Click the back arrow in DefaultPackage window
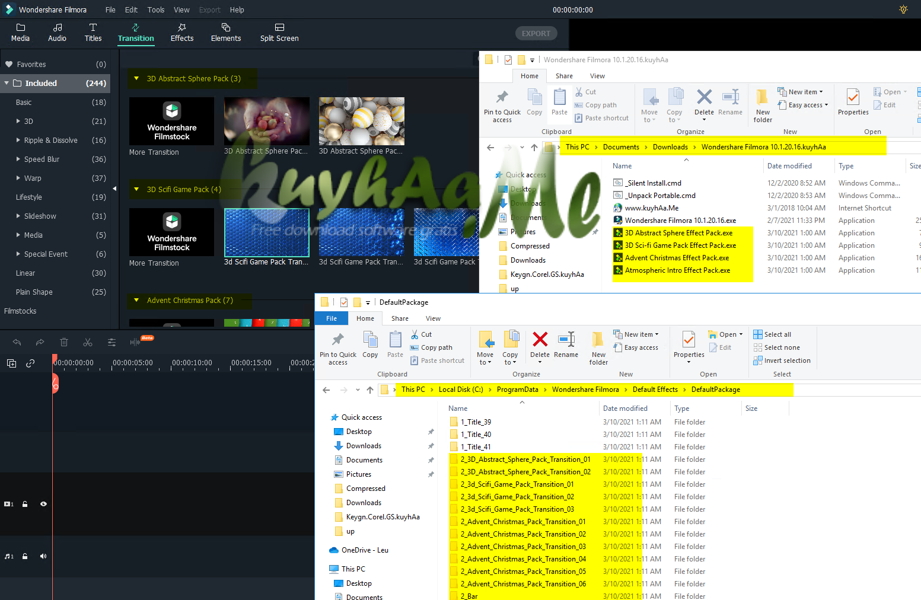 pyautogui.click(x=326, y=390)
